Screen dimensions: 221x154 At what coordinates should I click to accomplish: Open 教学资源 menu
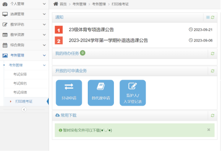[x=25, y=34]
